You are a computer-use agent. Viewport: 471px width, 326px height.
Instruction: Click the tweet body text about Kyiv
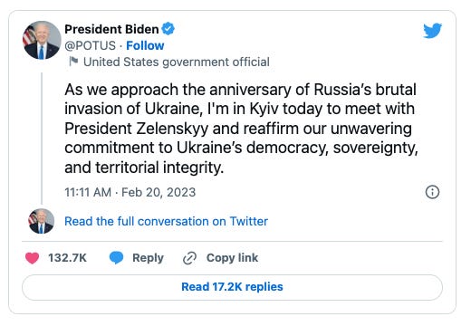click(241, 129)
